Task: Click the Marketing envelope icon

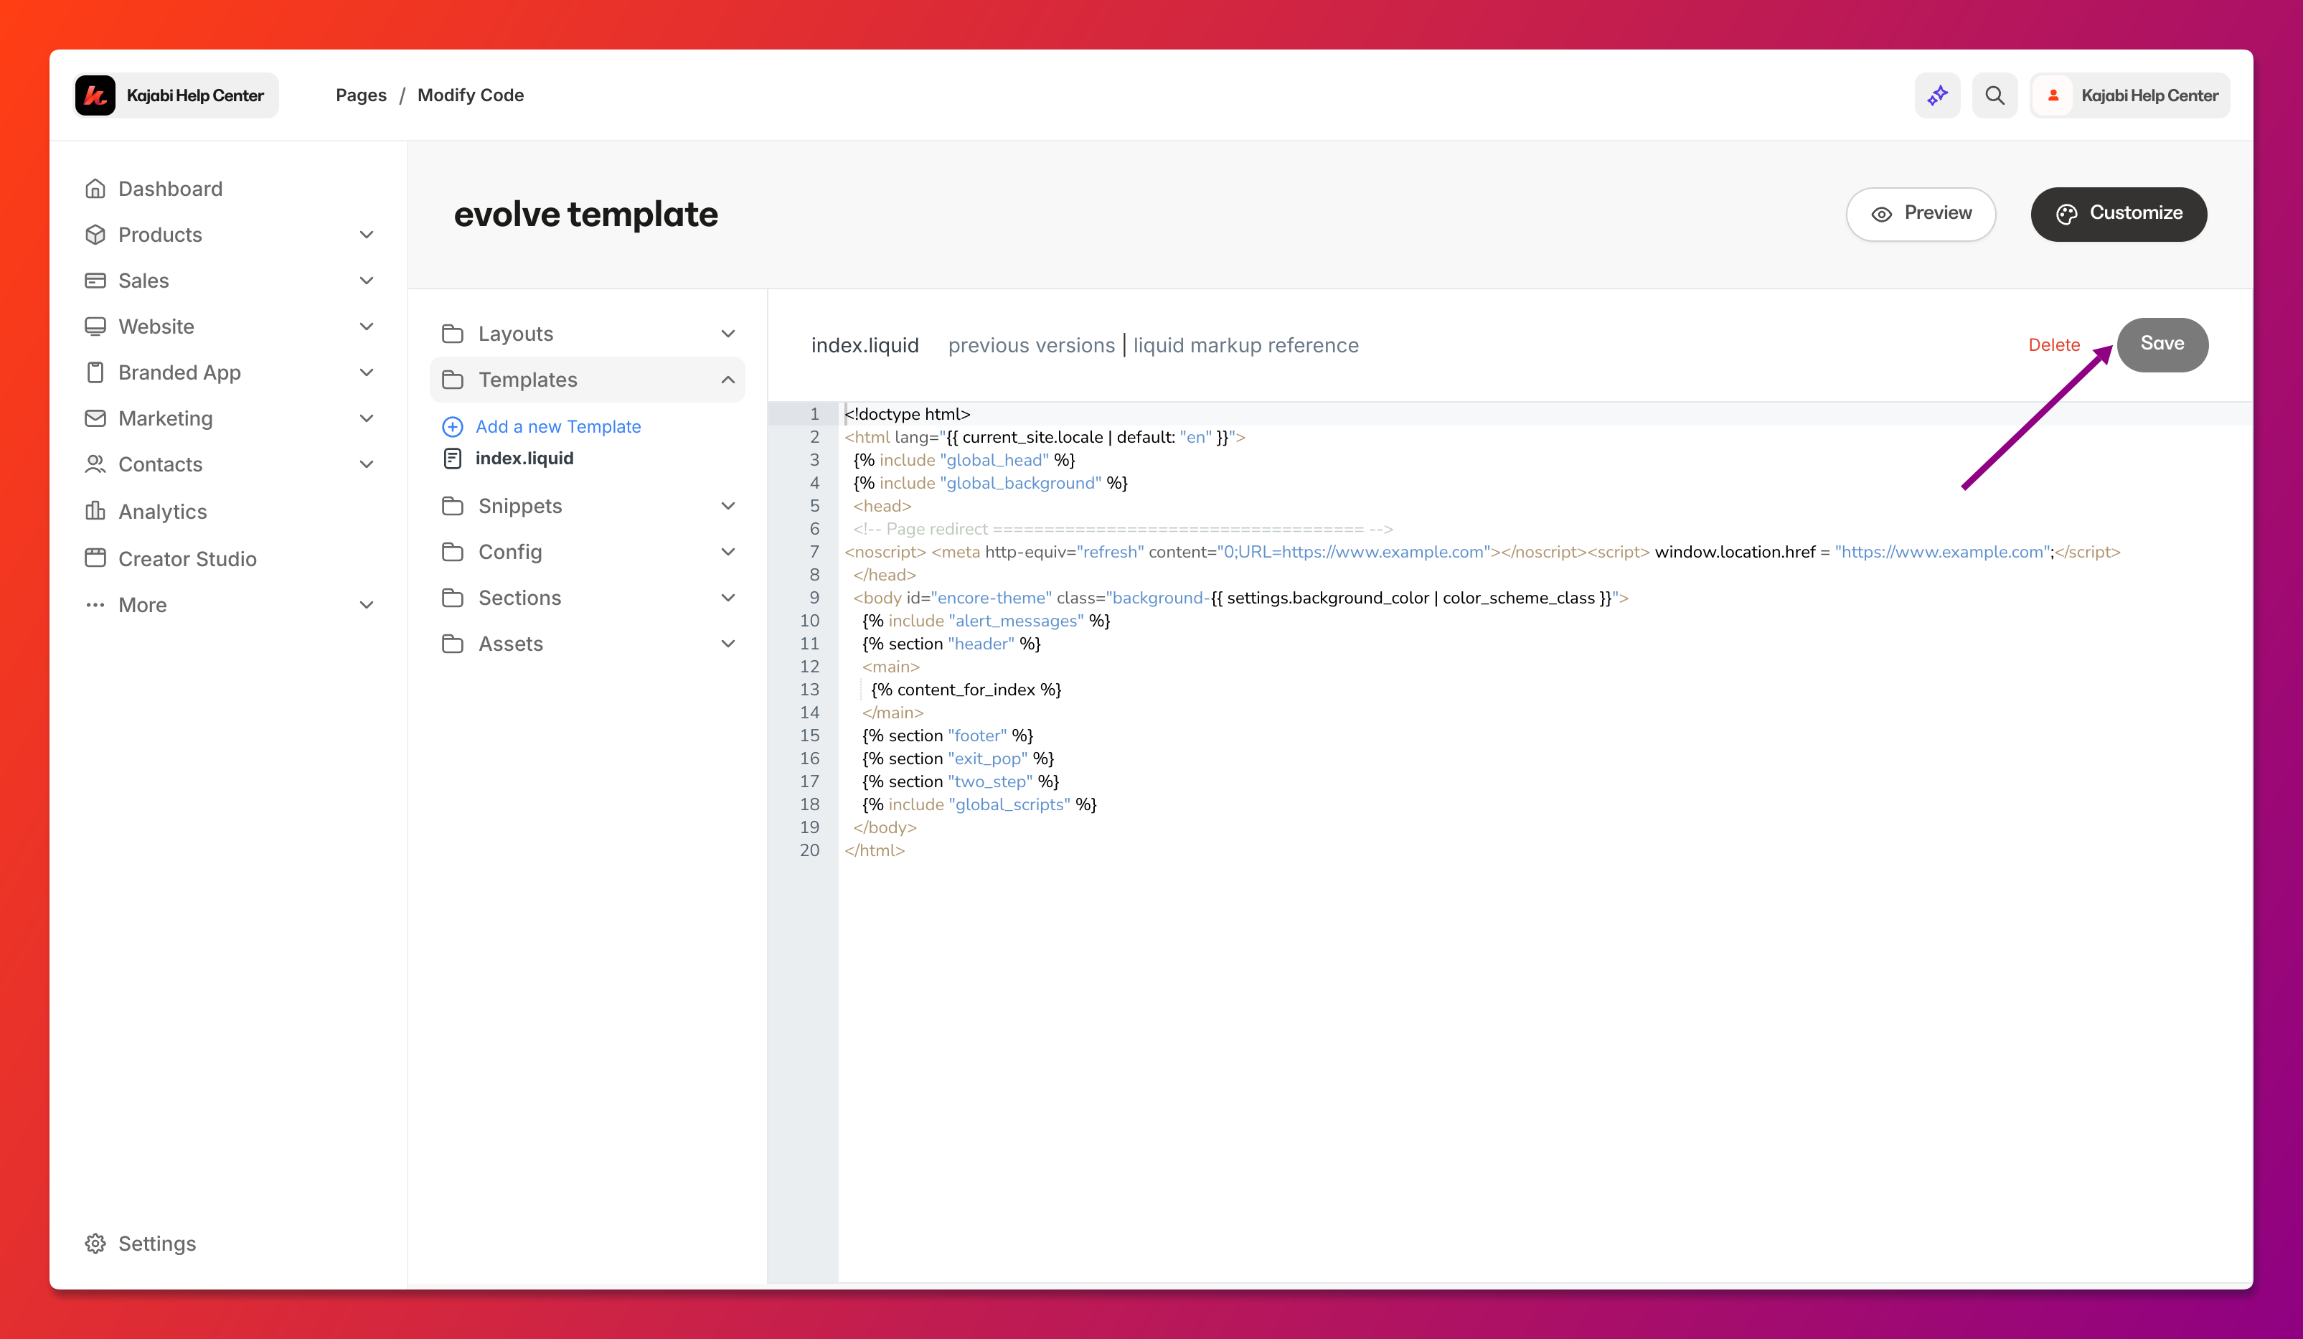Action: [95, 418]
